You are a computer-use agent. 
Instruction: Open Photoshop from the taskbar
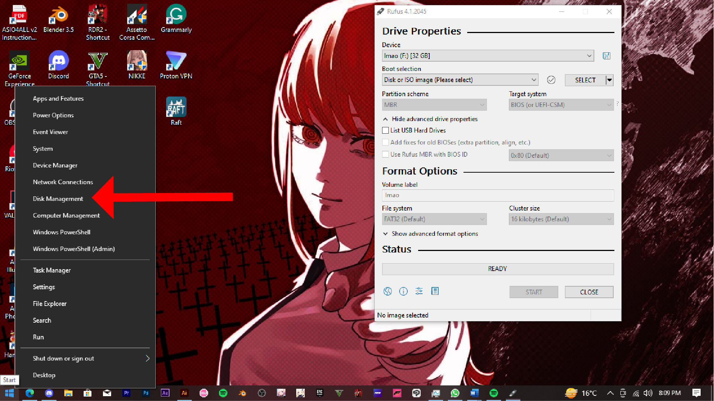[146, 393]
